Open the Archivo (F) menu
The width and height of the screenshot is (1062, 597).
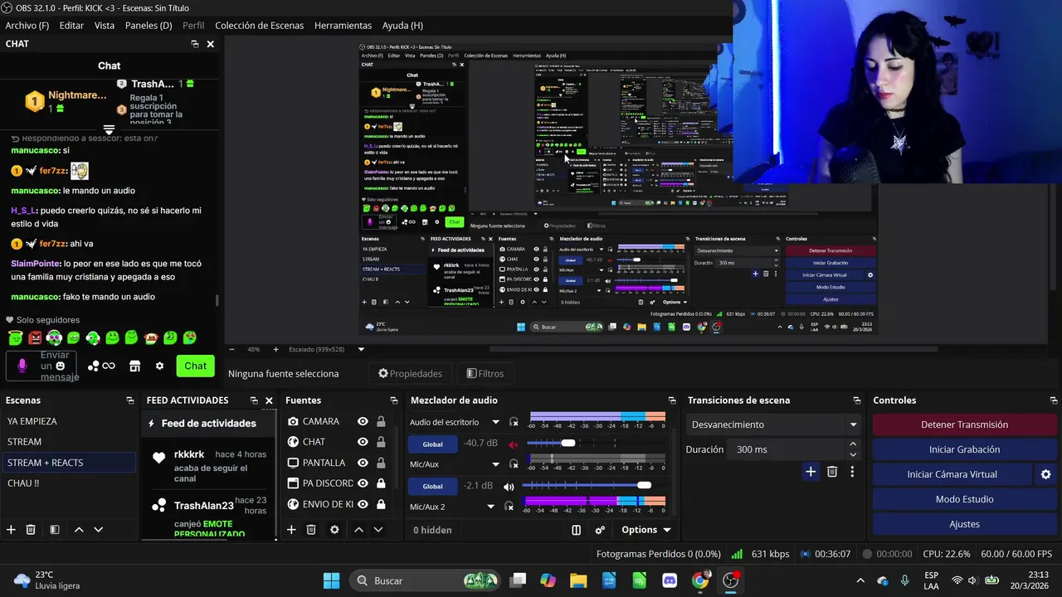(x=27, y=26)
